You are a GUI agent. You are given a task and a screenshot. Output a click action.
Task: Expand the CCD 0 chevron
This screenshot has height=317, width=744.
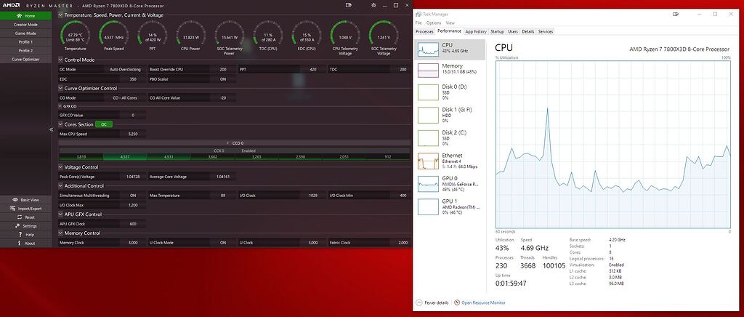pos(227,144)
